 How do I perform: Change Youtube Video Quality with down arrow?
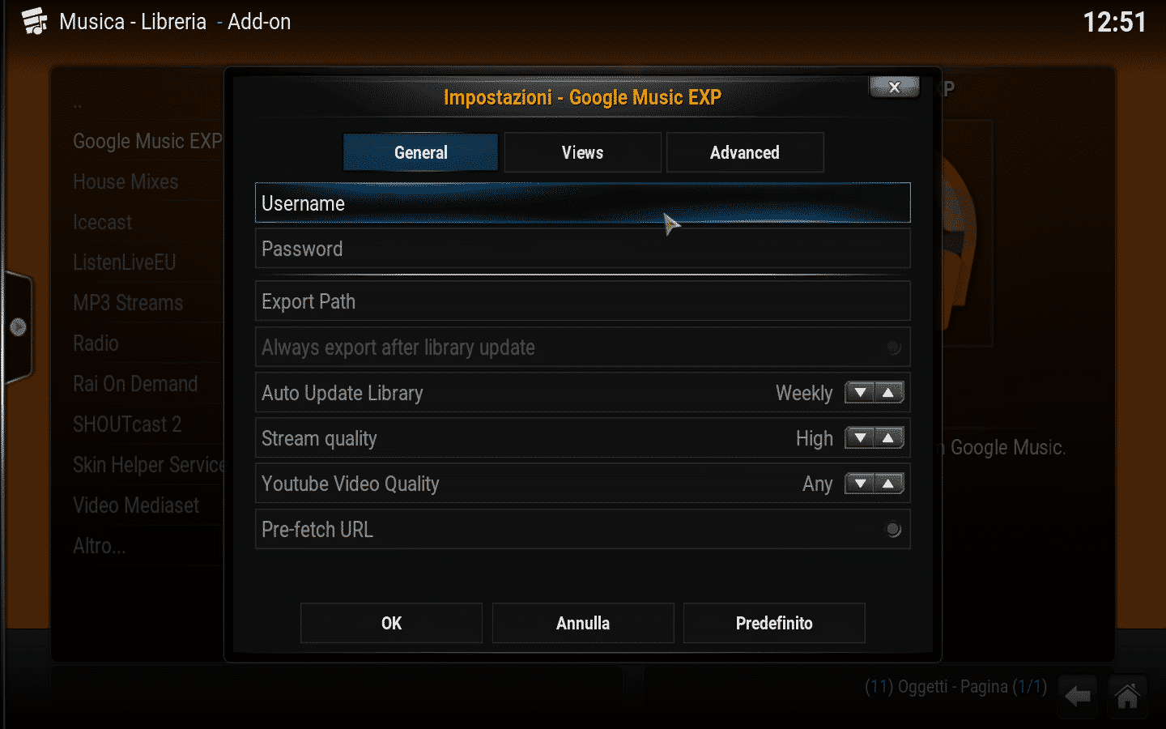point(860,484)
